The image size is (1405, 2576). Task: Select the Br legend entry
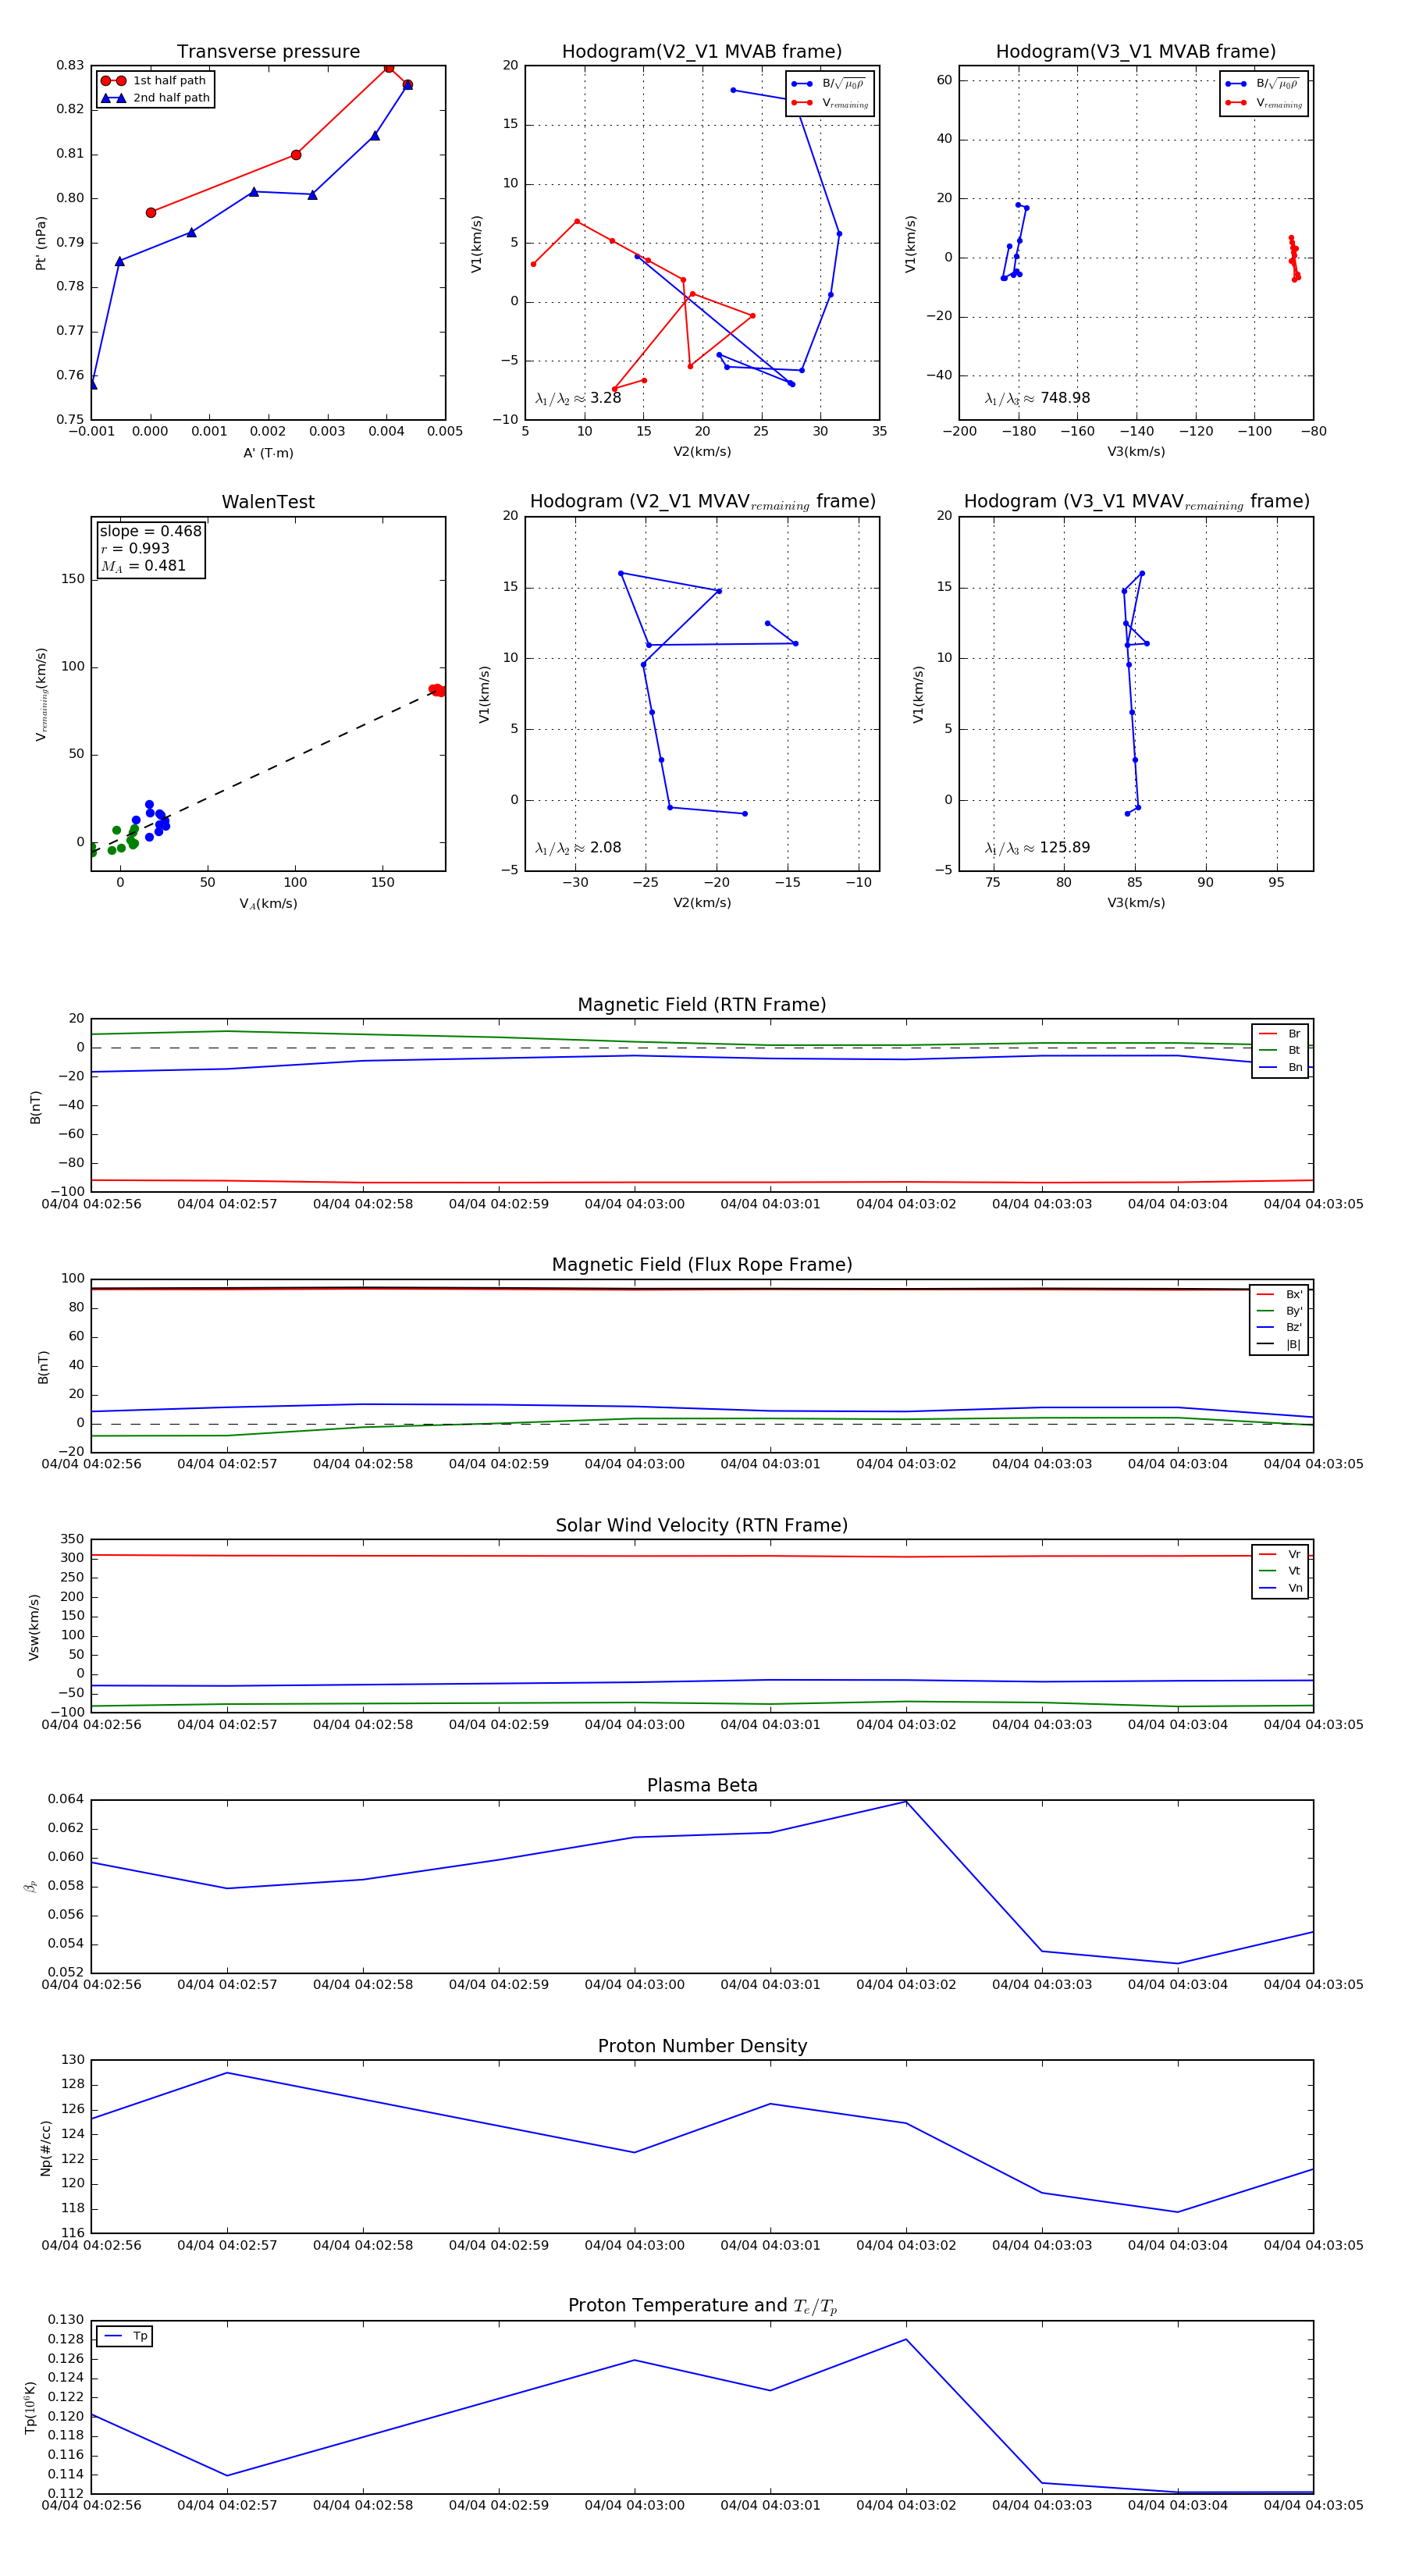1280,1034
